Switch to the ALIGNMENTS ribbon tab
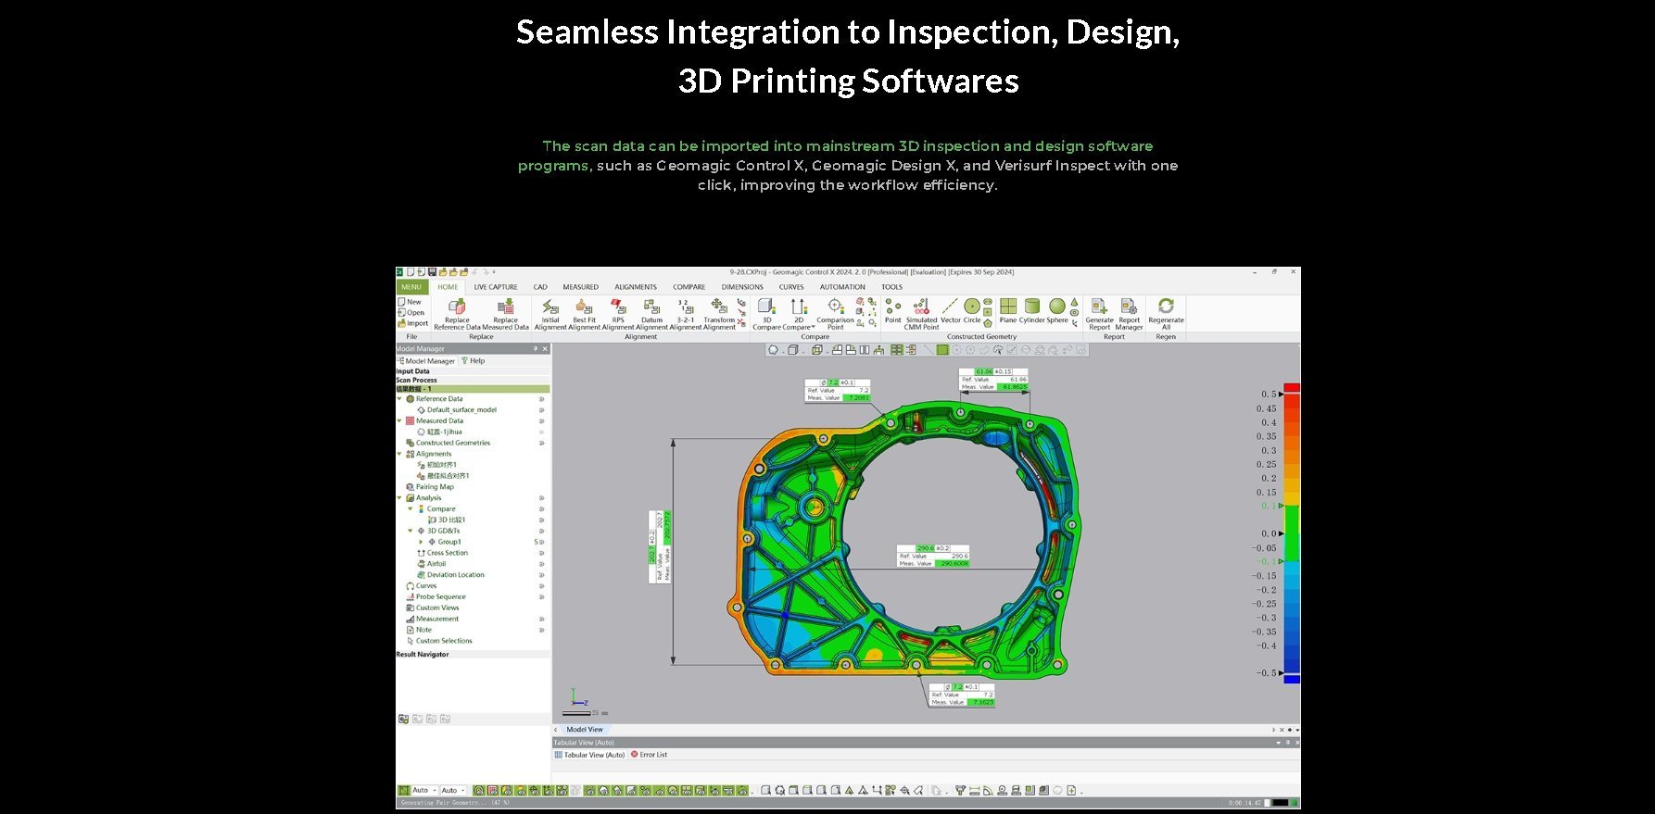Viewport: 1655px width, 814px height. point(635,287)
